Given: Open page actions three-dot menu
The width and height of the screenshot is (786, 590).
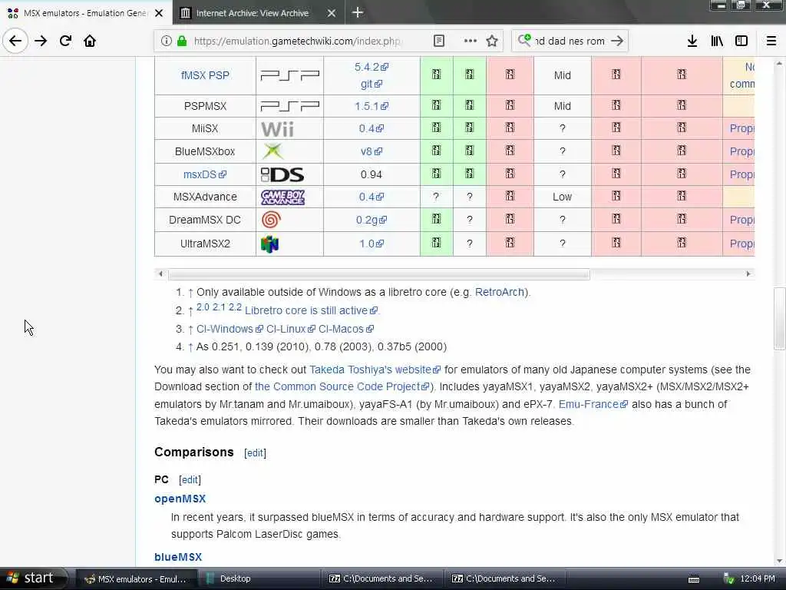Looking at the screenshot, I should pos(471,41).
